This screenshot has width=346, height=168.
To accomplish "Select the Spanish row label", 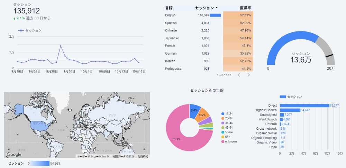I will tap(171, 23).
